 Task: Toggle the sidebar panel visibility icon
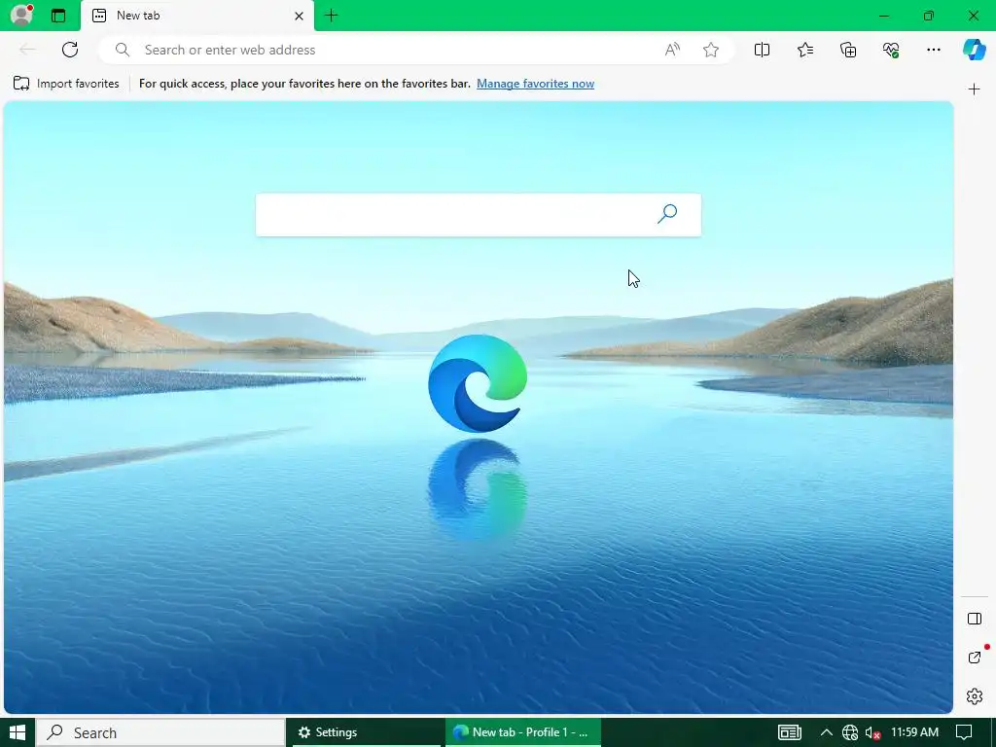pyautogui.click(x=975, y=619)
